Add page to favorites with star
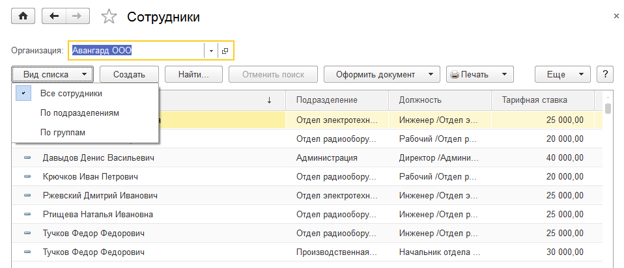This screenshot has height=268, width=624. pos(109,18)
